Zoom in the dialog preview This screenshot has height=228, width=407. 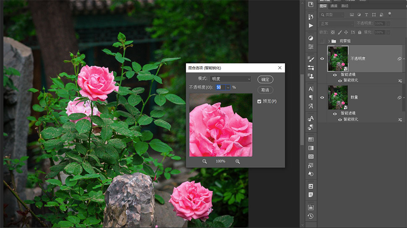[237, 161]
